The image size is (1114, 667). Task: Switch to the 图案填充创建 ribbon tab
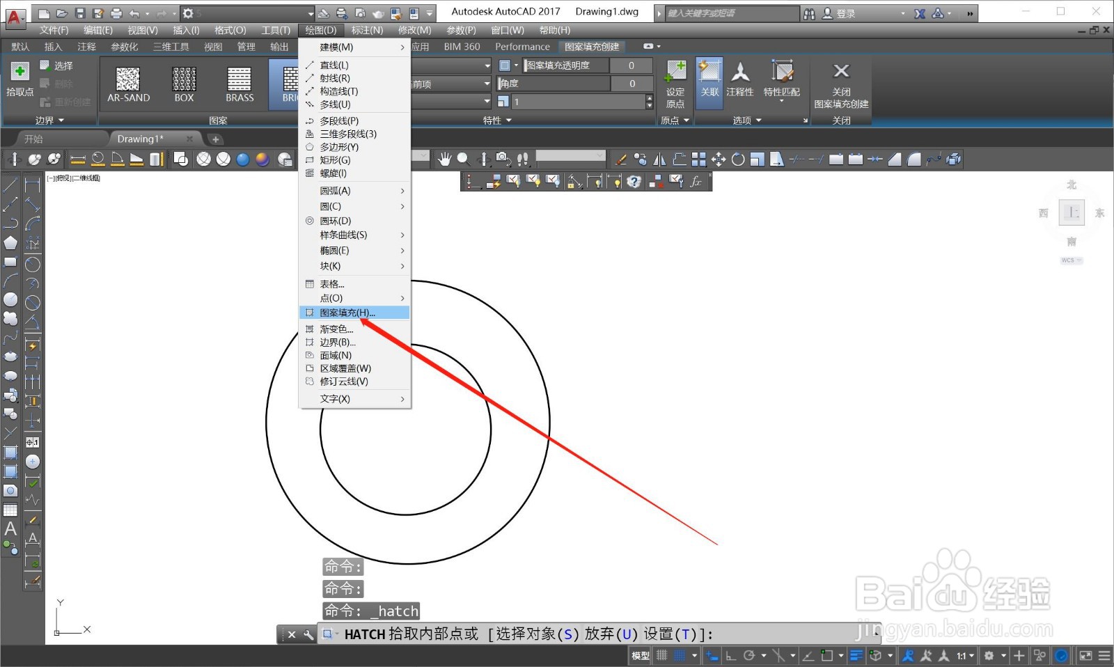[592, 47]
